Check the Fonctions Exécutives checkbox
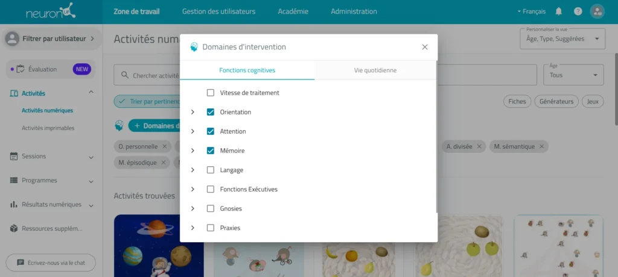The width and height of the screenshot is (618, 277). [x=211, y=189]
